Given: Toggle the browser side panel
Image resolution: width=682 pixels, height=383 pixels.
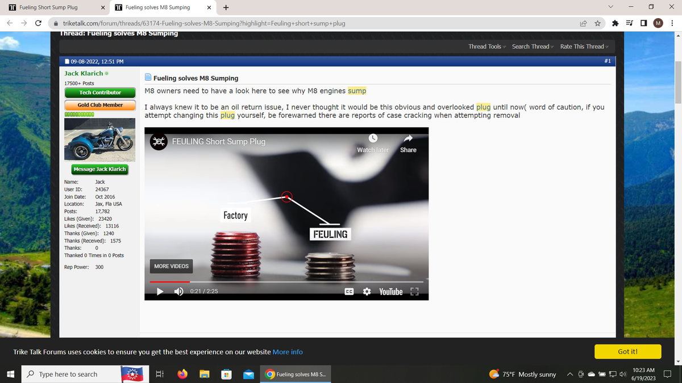Looking at the screenshot, I should point(643,23).
